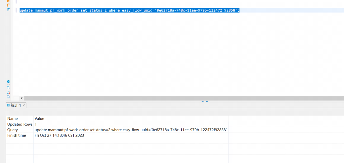Click the show output panel icon
The height and width of the screenshot is (163, 344).
tap(8, 88)
